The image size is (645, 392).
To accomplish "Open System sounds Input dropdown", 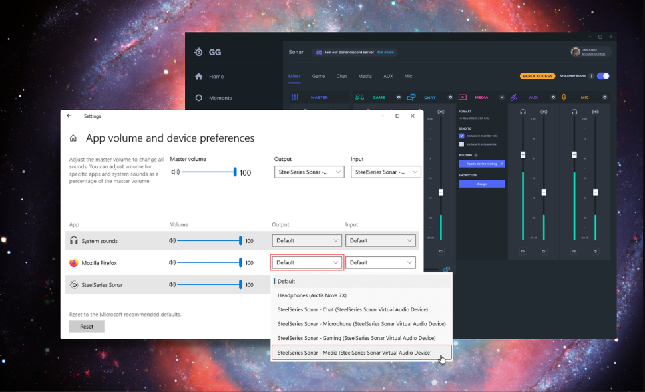I will click(x=381, y=241).
